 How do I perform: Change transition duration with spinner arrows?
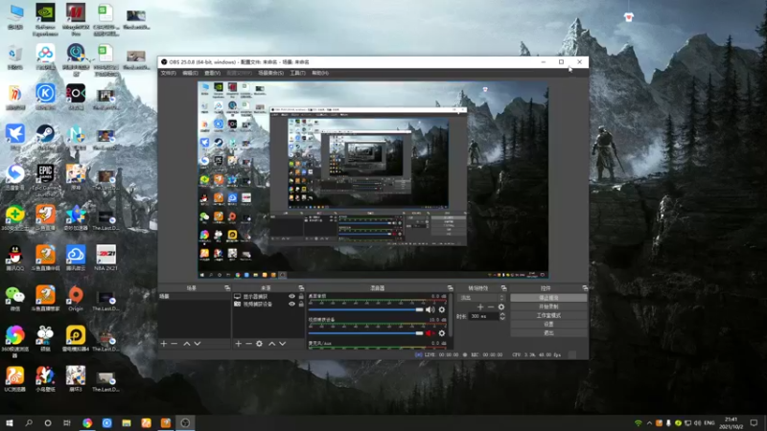[502, 316]
